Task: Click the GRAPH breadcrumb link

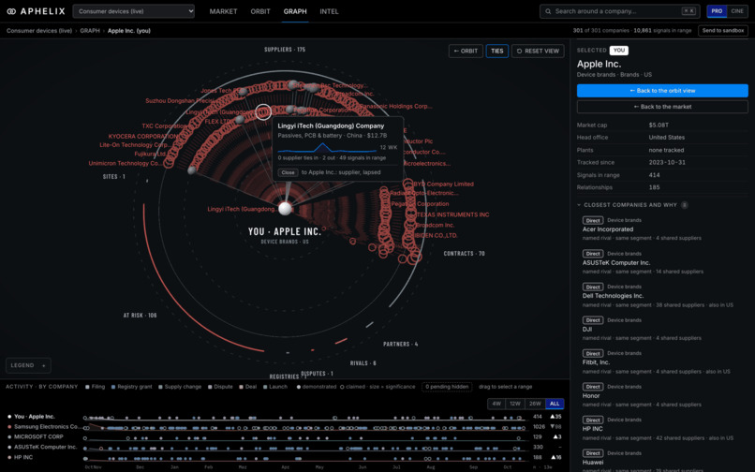Action: (90, 31)
